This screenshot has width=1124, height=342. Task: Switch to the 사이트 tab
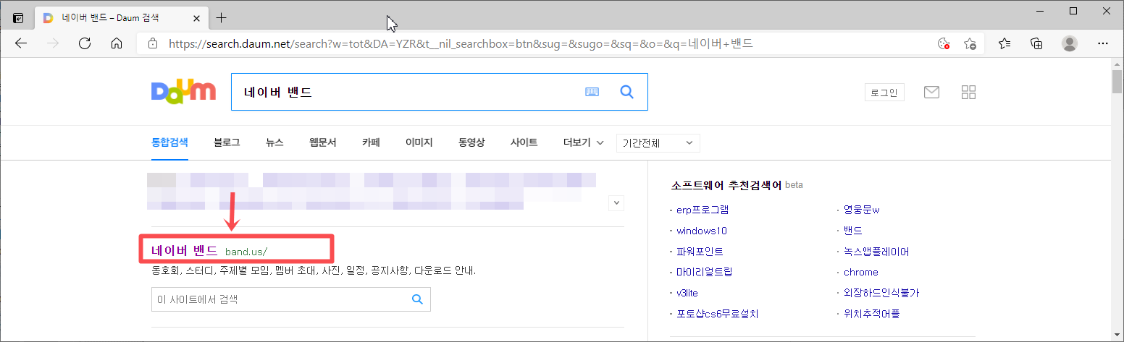pos(524,142)
